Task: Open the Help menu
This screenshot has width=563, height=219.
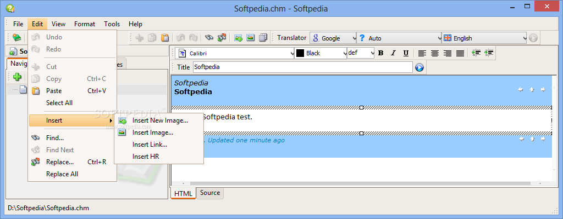Action: pos(135,24)
